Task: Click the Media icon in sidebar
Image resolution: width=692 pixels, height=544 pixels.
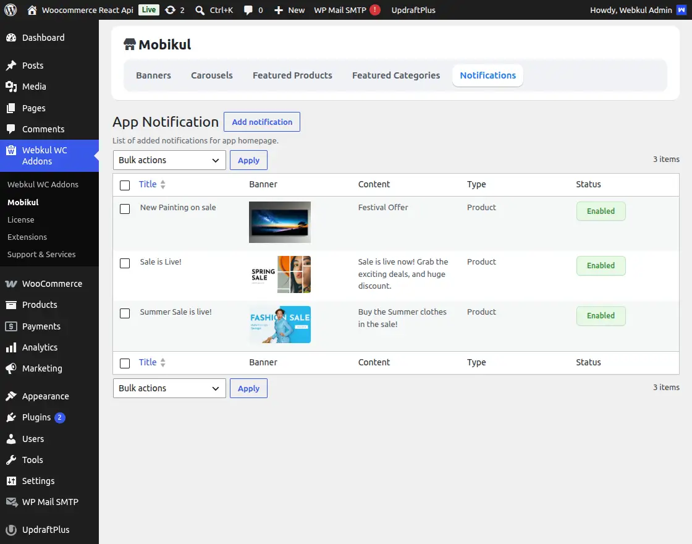Action: click(x=11, y=87)
